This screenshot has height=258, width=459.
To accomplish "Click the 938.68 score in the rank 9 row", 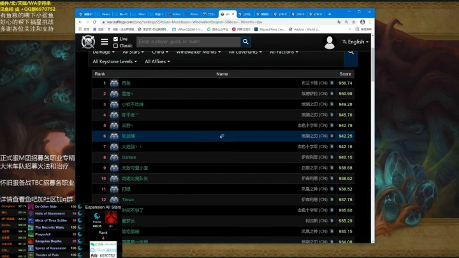I will 346,168.
